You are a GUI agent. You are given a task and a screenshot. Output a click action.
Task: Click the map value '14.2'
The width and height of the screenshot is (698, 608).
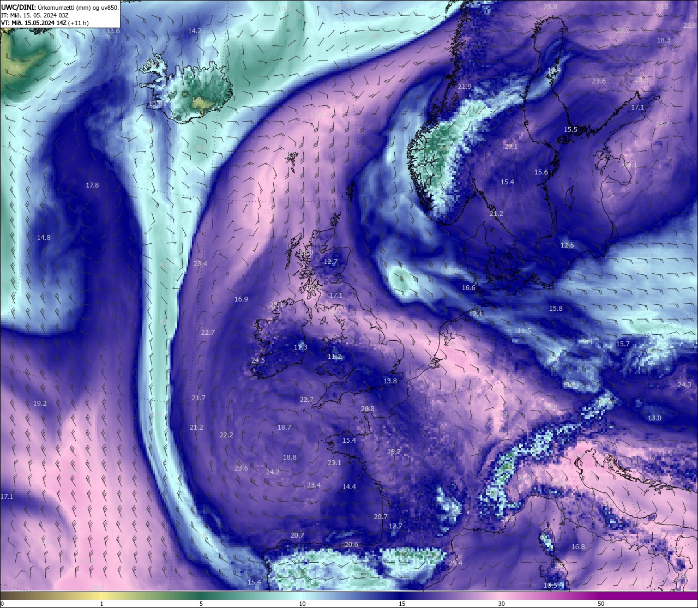click(195, 31)
